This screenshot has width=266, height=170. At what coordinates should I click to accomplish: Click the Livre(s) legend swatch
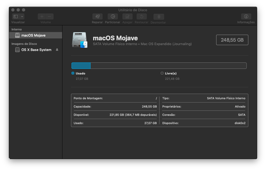point(162,73)
